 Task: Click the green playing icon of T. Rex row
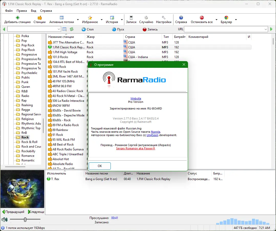tap(49, 179)
